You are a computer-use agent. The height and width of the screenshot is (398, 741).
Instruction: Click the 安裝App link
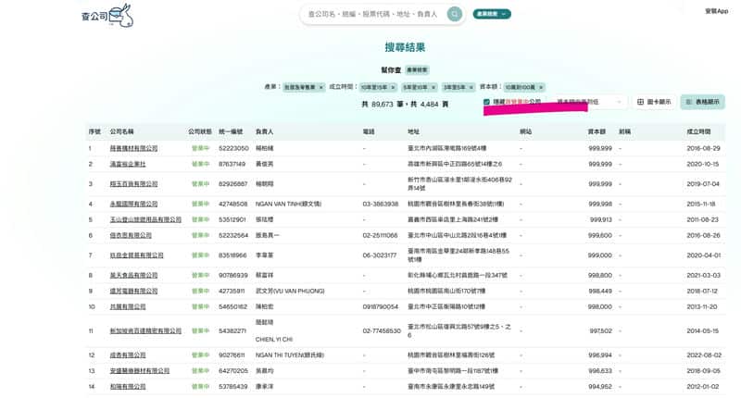pos(716,11)
